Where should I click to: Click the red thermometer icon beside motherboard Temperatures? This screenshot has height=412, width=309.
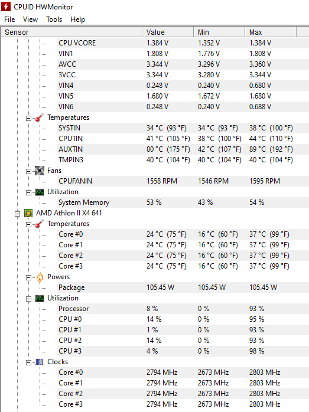pyautogui.click(x=40, y=117)
